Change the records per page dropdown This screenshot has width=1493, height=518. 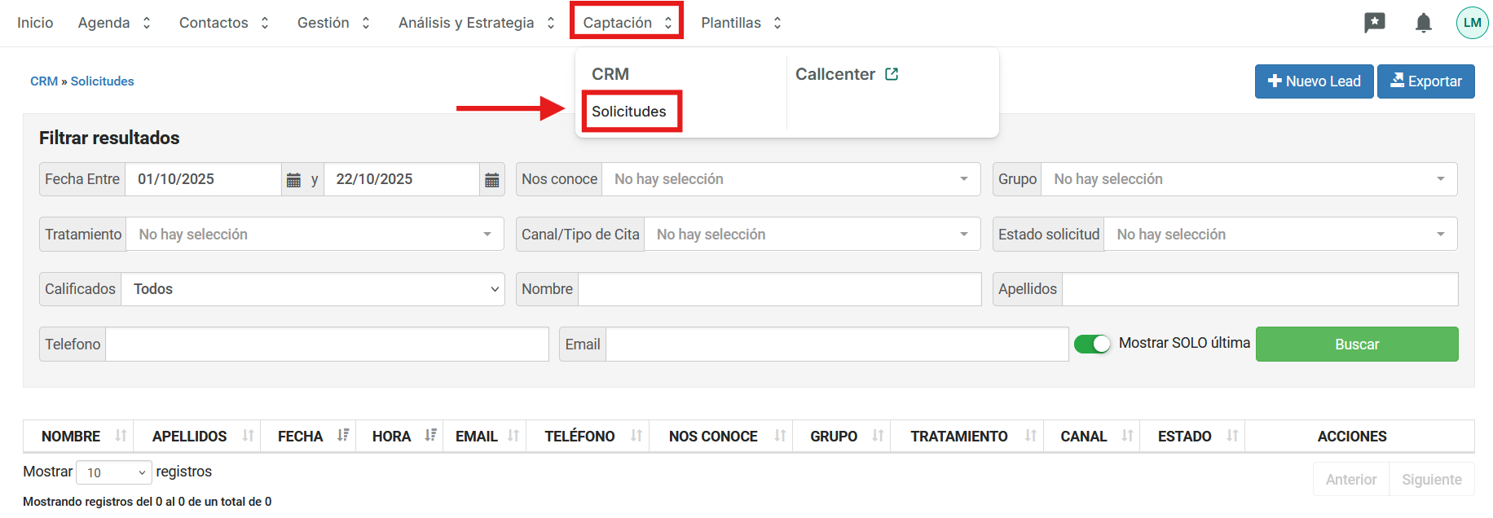pyautogui.click(x=114, y=472)
